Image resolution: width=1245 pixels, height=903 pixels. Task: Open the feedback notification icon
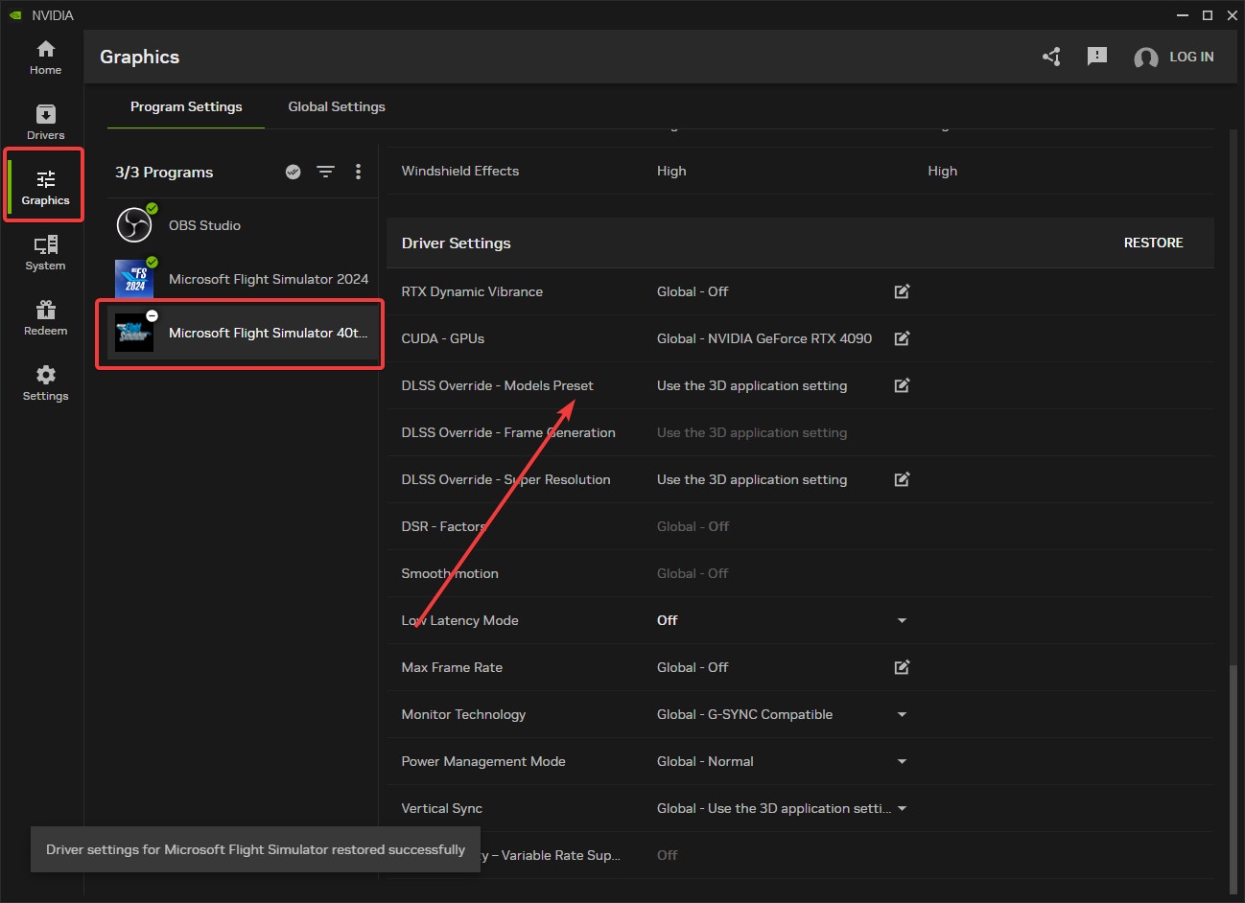click(1096, 57)
